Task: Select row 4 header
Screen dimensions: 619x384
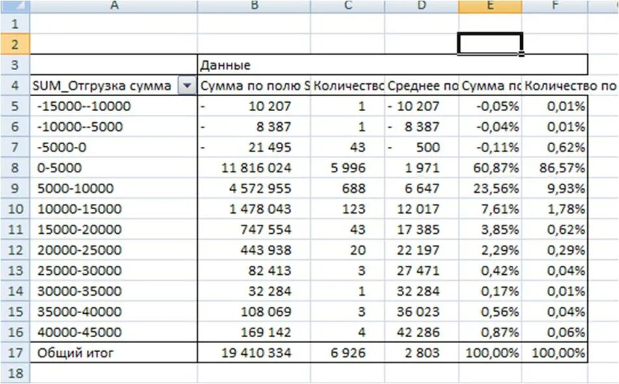Action: (x=15, y=85)
